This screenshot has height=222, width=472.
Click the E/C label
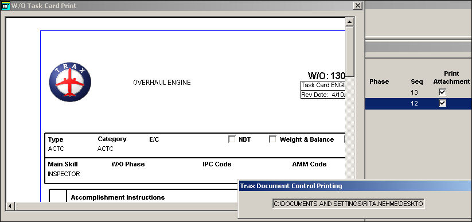tap(154, 139)
